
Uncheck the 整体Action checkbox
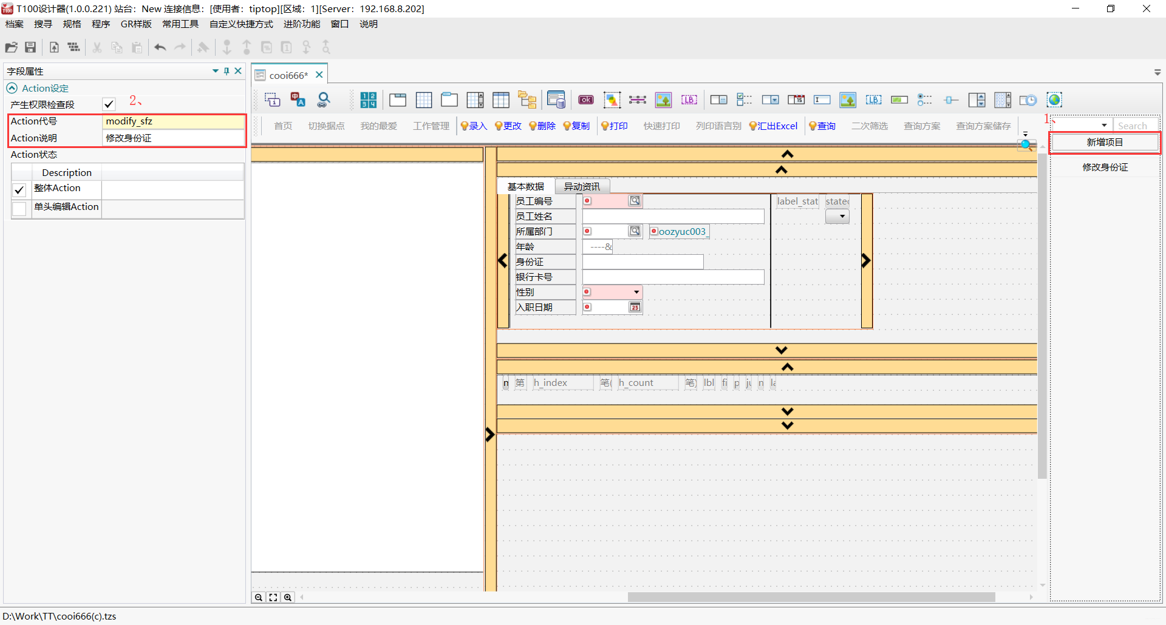click(x=19, y=190)
